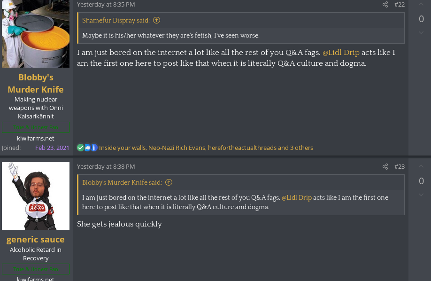Downvote post #22 with the down arrow
431x281 pixels.
[421, 32]
